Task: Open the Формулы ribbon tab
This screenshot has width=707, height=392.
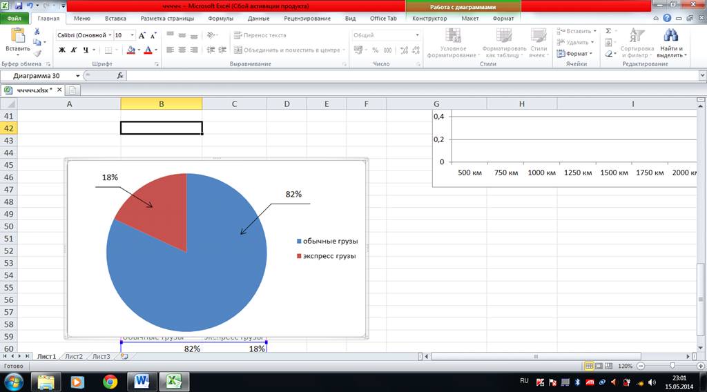Action: [221, 19]
